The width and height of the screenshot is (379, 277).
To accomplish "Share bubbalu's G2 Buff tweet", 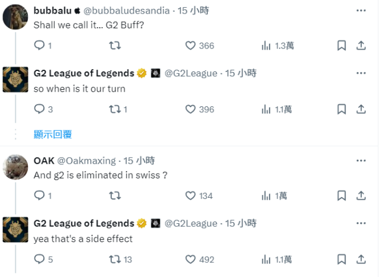I will (x=361, y=45).
